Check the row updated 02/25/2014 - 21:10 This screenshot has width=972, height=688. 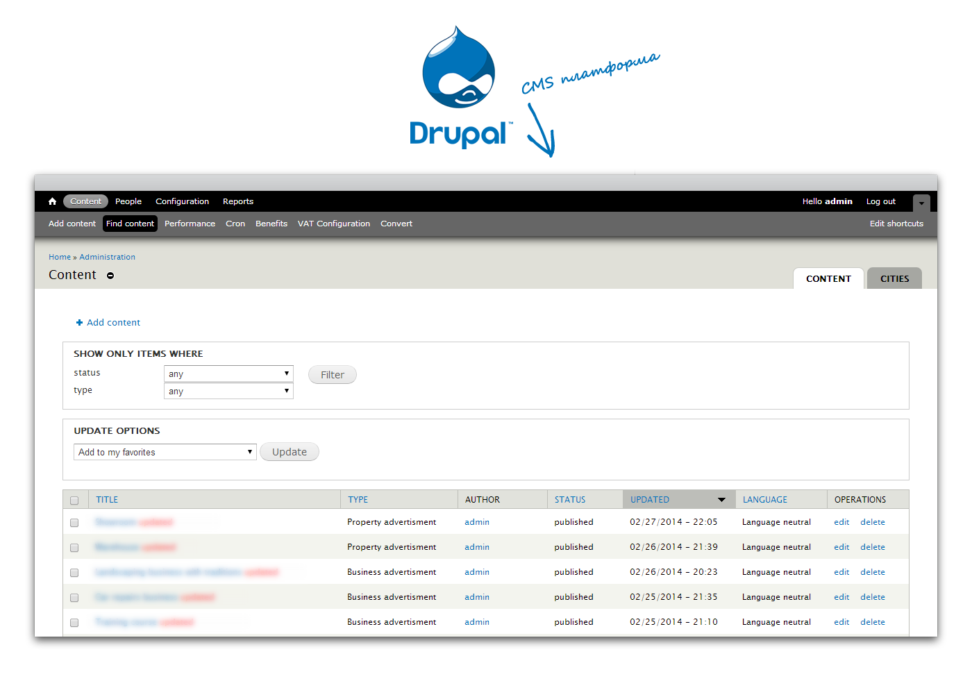click(x=74, y=623)
